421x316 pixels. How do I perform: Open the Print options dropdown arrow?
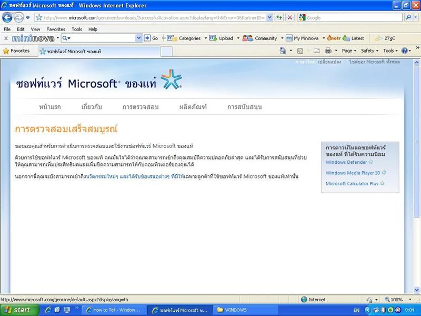pyautogui.click(x=336, y=51)
